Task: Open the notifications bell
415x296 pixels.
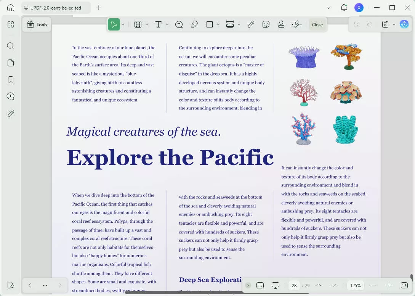Action: pyautogui.click(x=344, y=7)
